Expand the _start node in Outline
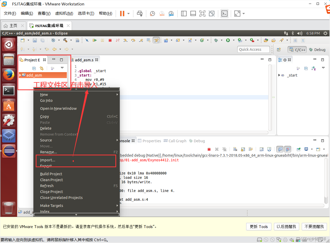This screenshot has height=243, width=330. (x=279, y=75)
